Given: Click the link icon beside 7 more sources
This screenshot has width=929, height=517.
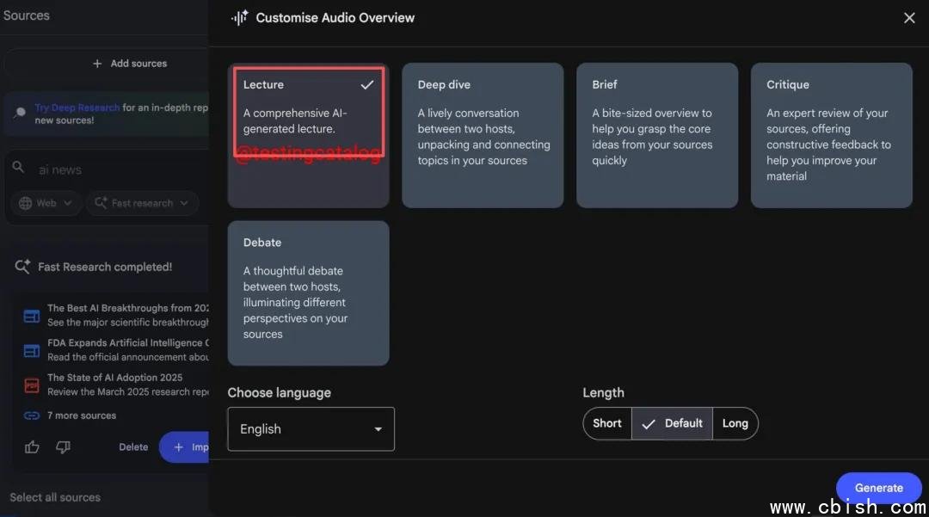Looking at the screenshot, I should [x=32, y=415].
